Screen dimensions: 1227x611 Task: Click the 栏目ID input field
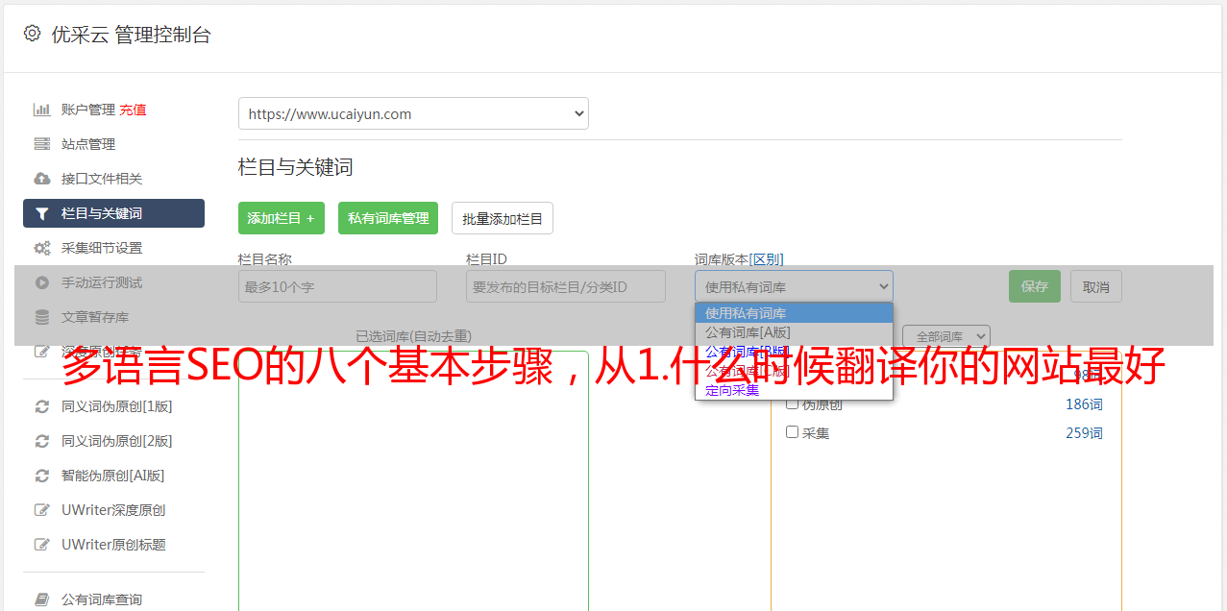pyautogui.click(x=566, y=286)
